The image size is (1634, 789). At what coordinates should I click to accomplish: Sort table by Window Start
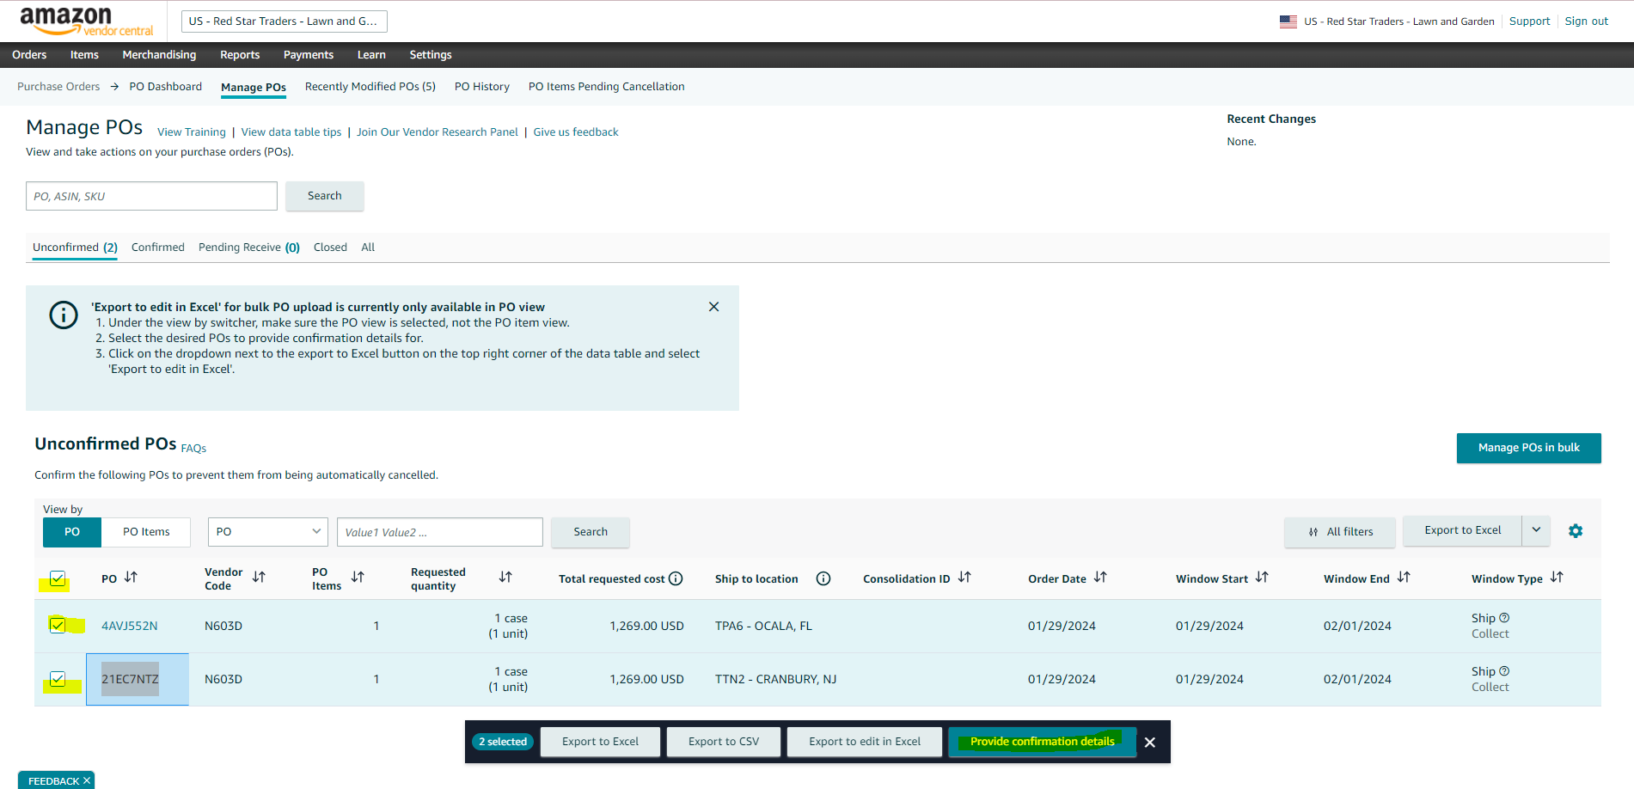pyautogui.click(x=1262, y=578)
